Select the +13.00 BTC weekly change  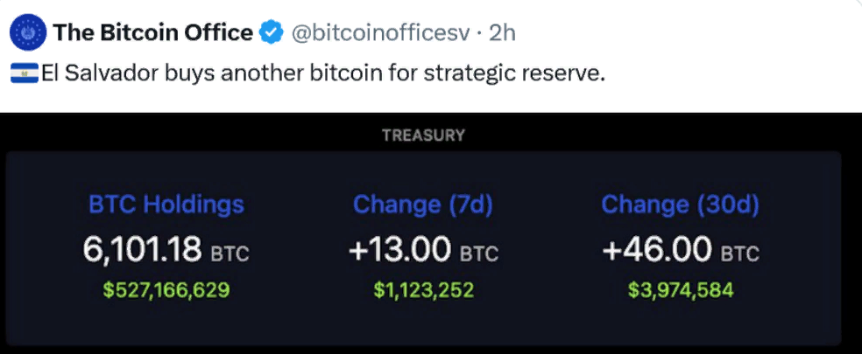[423, 251]
